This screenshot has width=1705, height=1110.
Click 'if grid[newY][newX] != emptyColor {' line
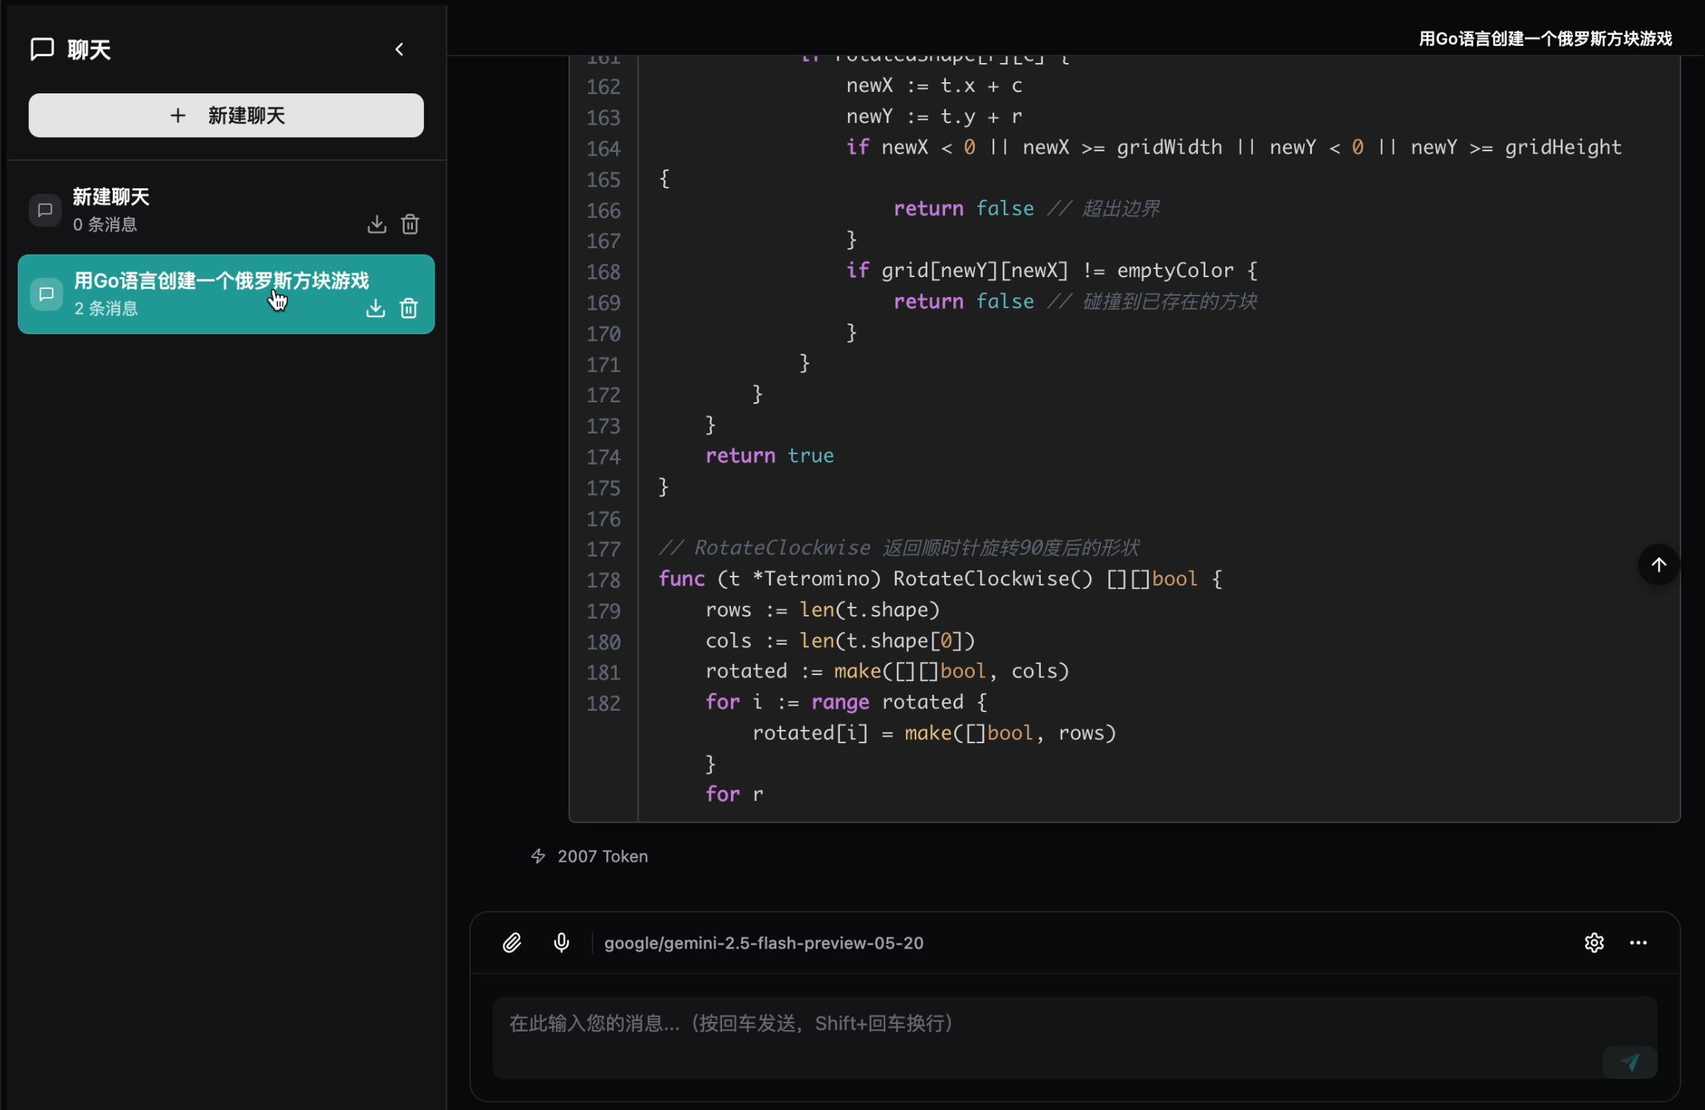coord(1051,270)
